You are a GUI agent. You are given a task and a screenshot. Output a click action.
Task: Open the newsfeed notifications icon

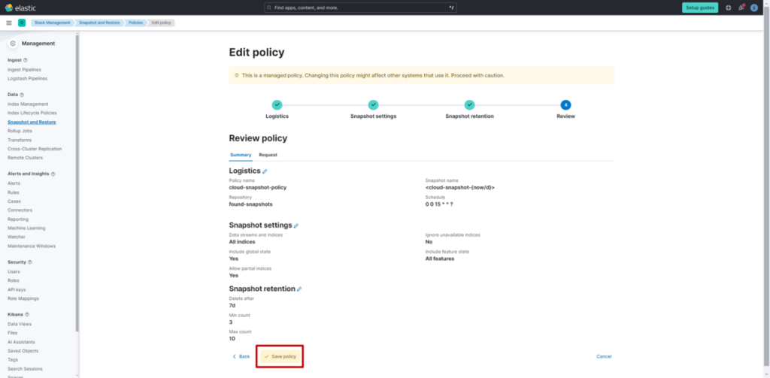pyautogui.click(x=741, y=8)
